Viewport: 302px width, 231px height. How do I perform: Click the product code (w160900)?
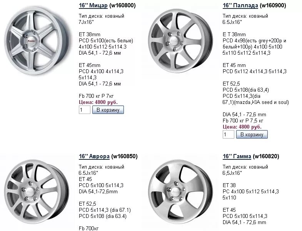tap(273, 5)
